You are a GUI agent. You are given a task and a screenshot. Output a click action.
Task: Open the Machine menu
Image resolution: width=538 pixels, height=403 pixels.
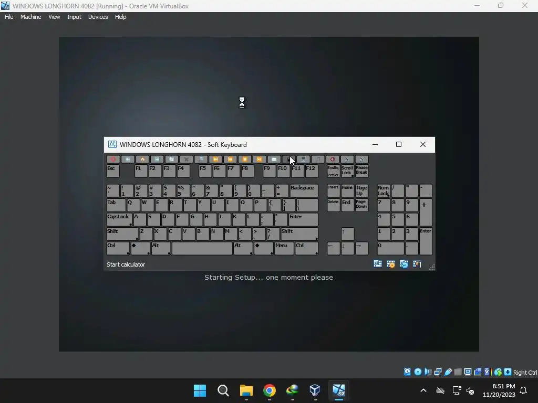tap(31, 17)
